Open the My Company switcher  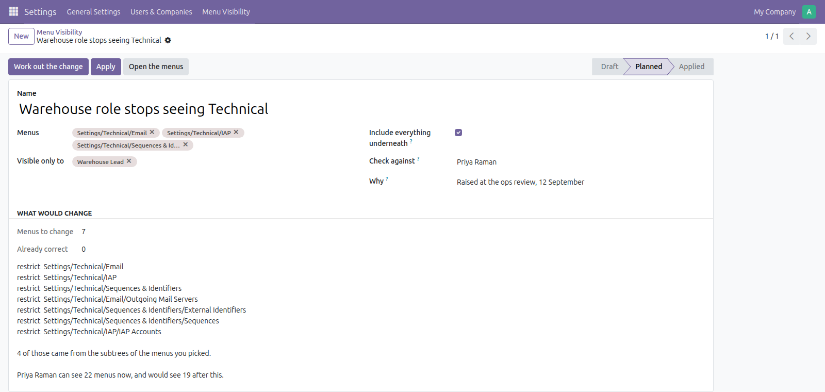[774, 12]
